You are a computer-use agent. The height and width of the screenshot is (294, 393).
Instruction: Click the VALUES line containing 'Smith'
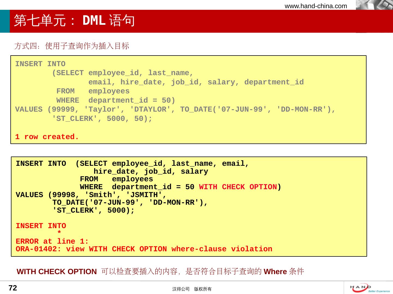(91, 195)
